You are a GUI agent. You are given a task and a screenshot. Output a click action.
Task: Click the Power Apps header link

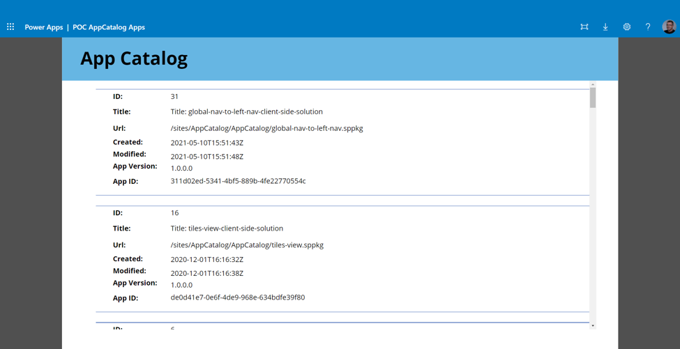(43, 27)
